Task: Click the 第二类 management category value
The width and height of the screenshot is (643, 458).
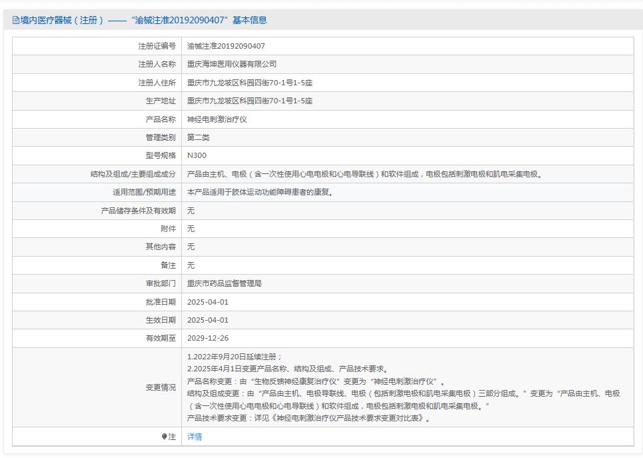Action: point(198,137)
